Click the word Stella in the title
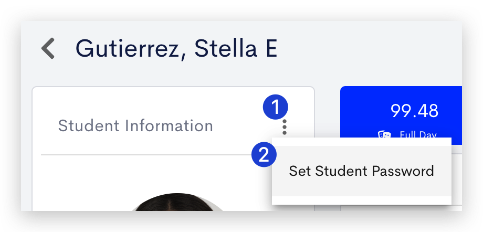Image resolution: width=483 pixels, height=232 pixels. point(225,48)
